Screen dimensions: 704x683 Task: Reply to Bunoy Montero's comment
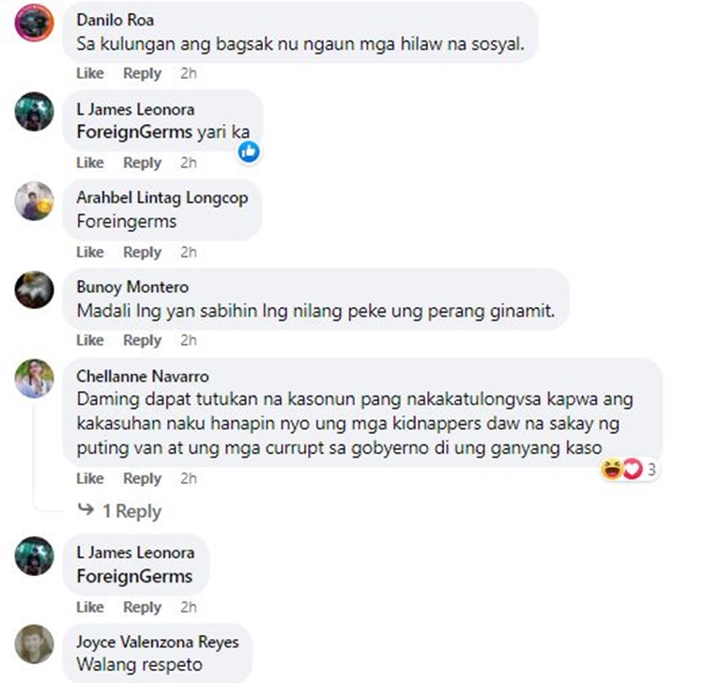[x=143, y=341]
